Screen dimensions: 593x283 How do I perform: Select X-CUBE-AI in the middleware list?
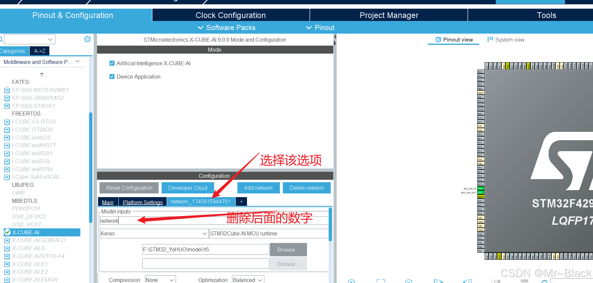click(42, 232)
